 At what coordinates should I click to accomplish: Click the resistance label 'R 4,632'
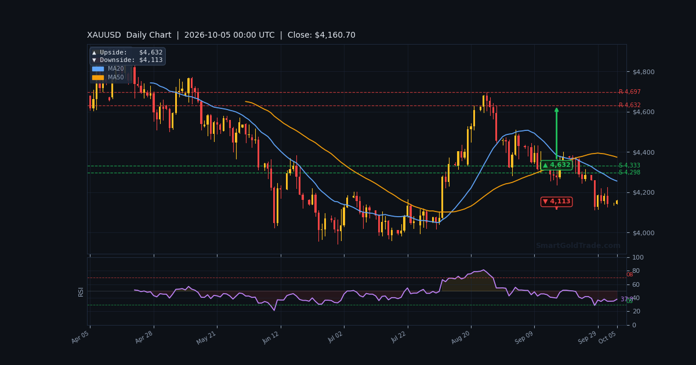click(630, 105)
